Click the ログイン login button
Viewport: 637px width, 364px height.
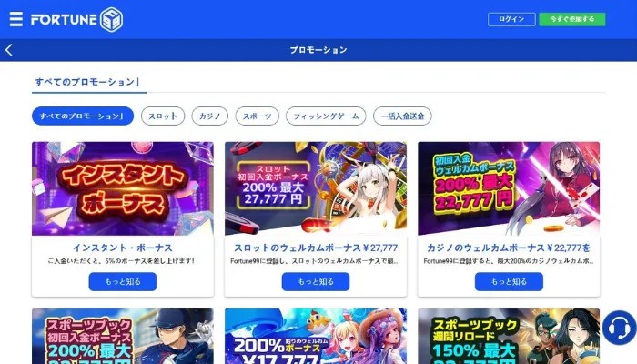click(x=511, y=19)
